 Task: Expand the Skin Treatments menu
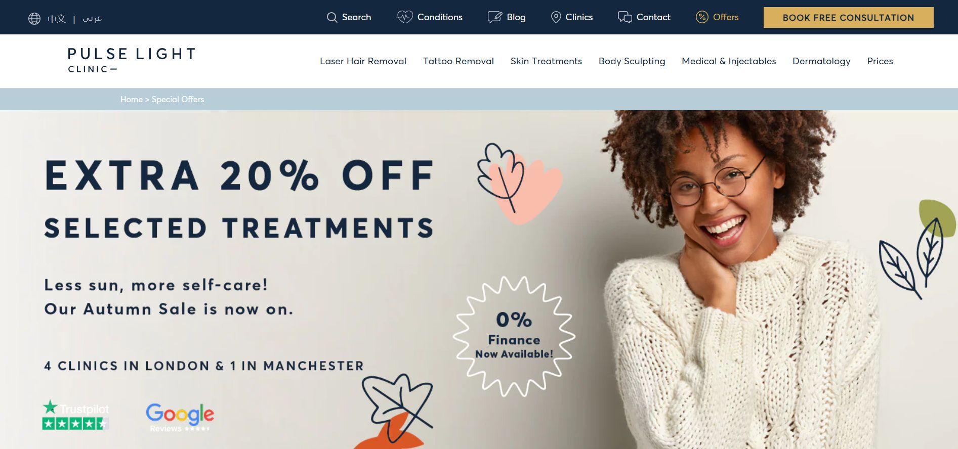click(546, 61)
